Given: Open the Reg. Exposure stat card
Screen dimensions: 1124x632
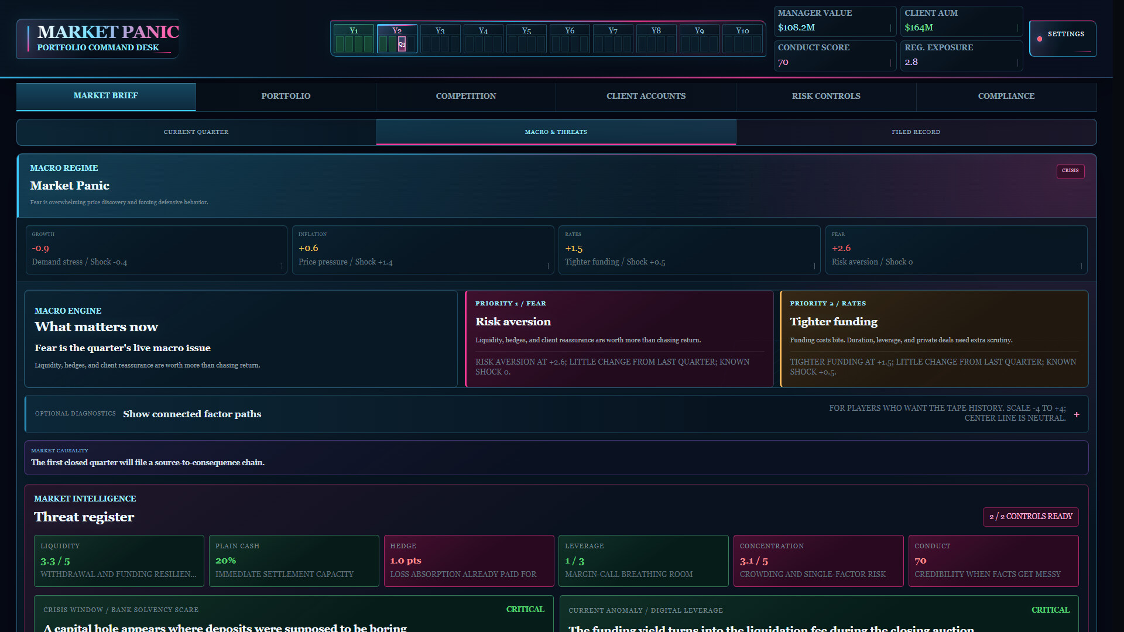Looking at the screenshot, I should [961, 56].
